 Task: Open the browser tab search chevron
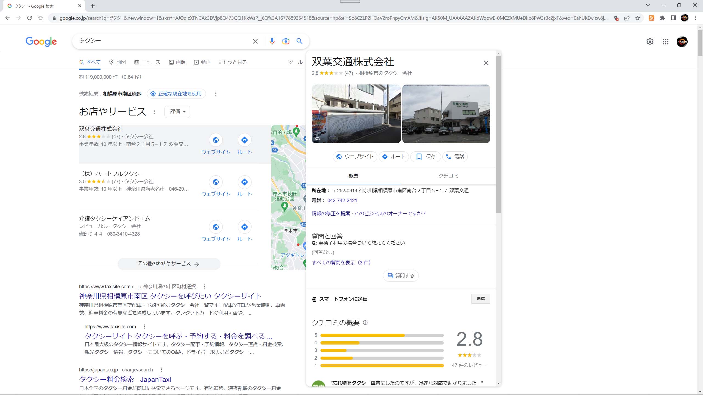coord(648,5)
